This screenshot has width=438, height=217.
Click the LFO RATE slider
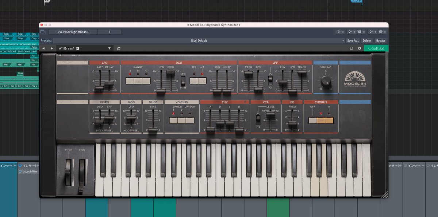point(99,88)
